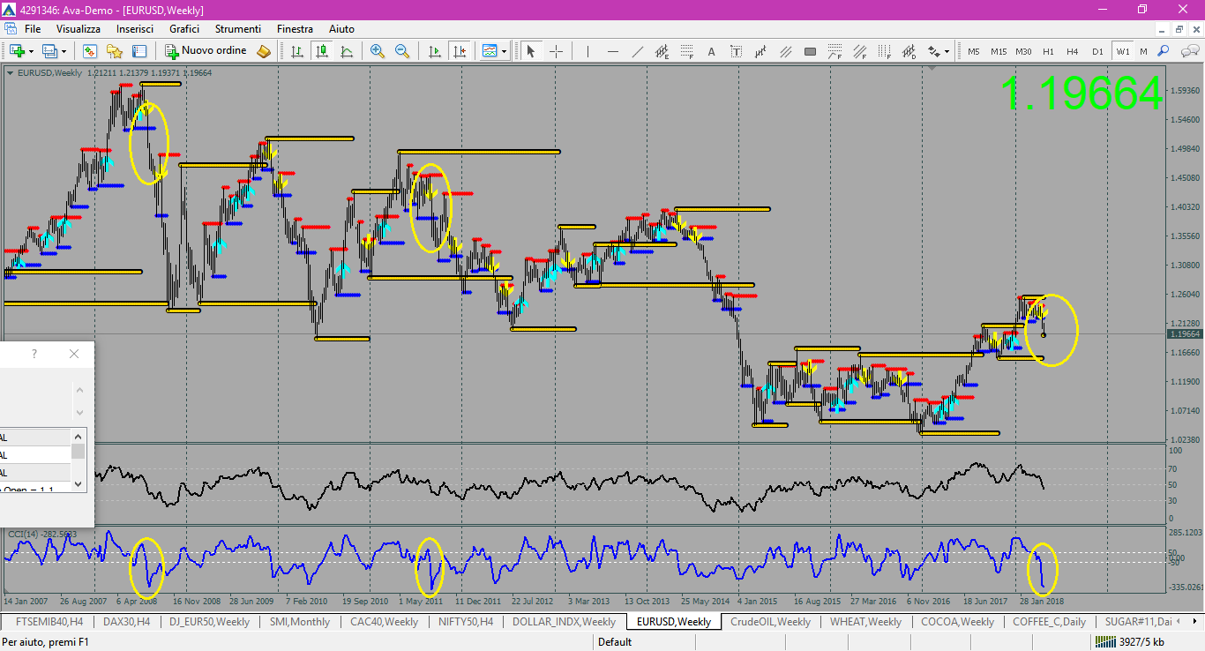Select the cursor arrow tool
This screenshot has height=651, width=1205.
point(531,51)
